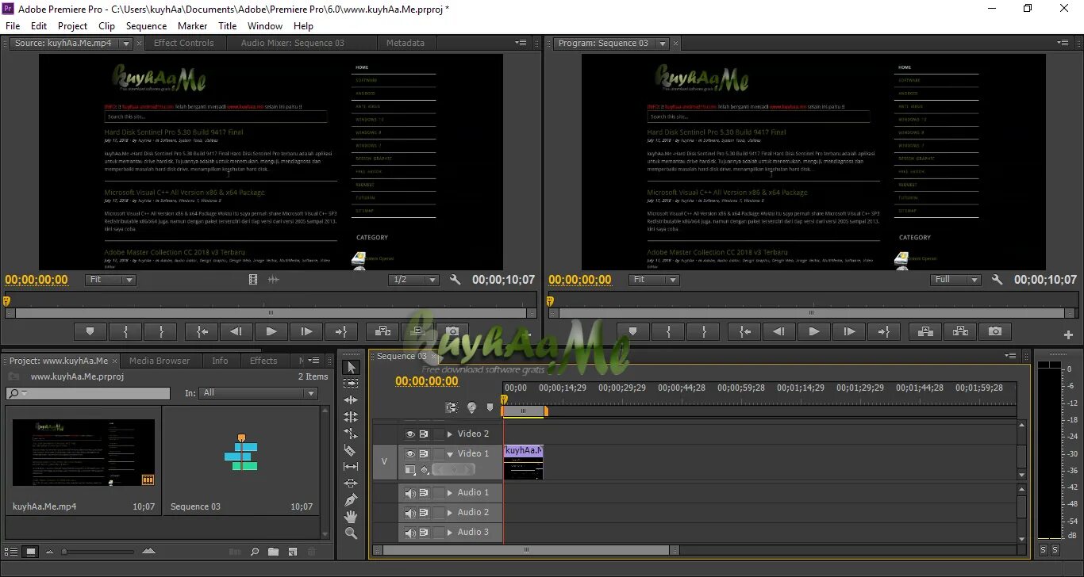Image resolution: width=1084 pixels, height=577 pixels.
Task: Open the In: All dropdown in Project panel
Action: click(x=258, y=393)
